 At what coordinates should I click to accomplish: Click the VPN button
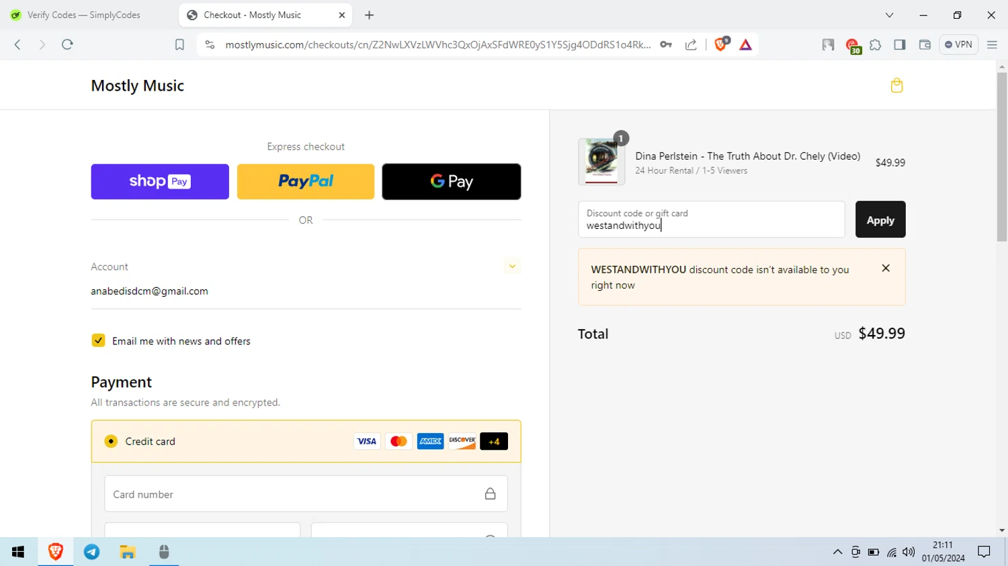tap(958, 44)
